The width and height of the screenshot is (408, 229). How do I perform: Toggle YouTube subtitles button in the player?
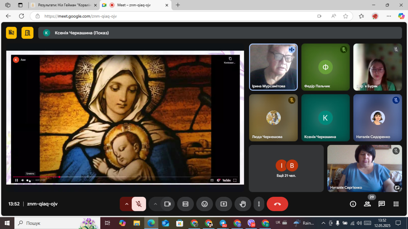point(212,180)
